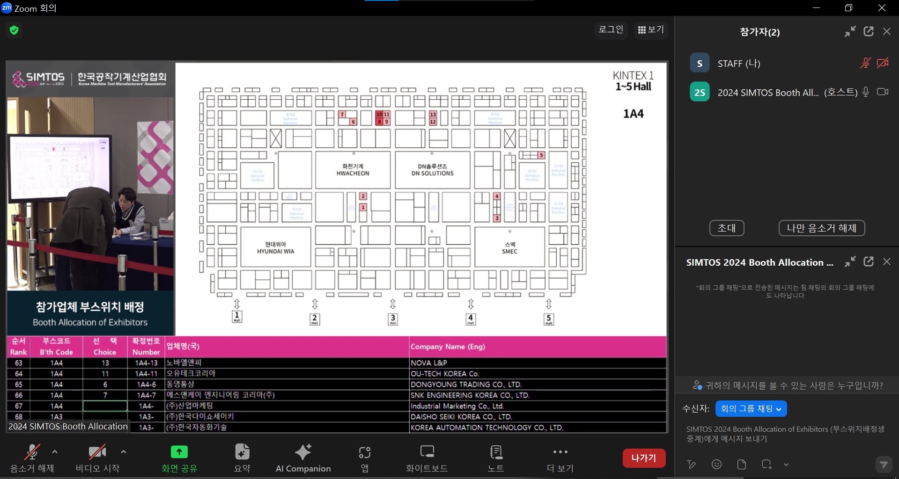Pop out the 참가자 participants panel
The height and width of the screenshot is (479, 899).
[x=869, y=31]
